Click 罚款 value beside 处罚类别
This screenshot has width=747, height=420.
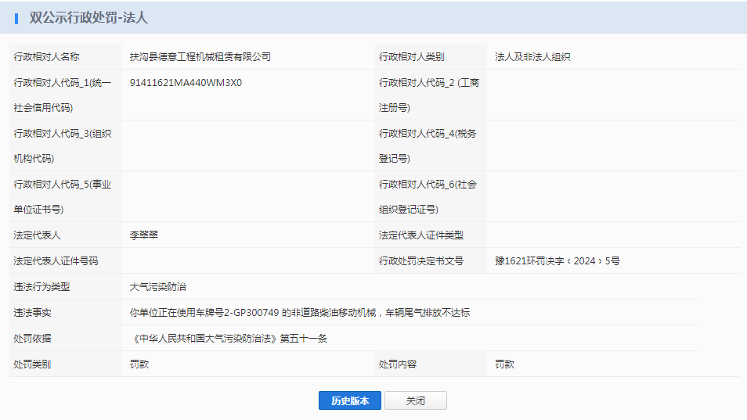(139, 364)
